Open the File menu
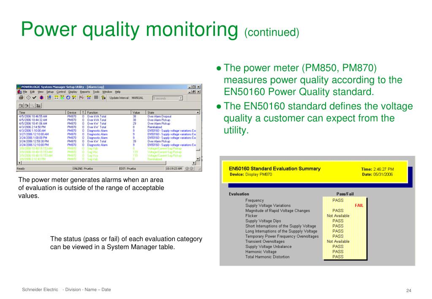 (x=25, y=92)
